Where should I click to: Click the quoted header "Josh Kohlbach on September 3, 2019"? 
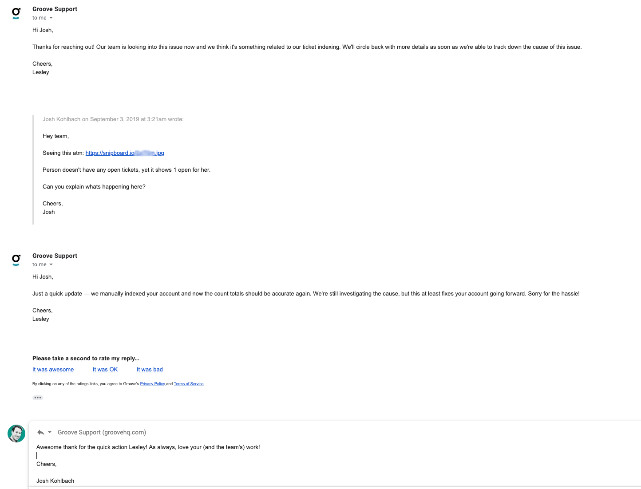click(x=113, y=119)
